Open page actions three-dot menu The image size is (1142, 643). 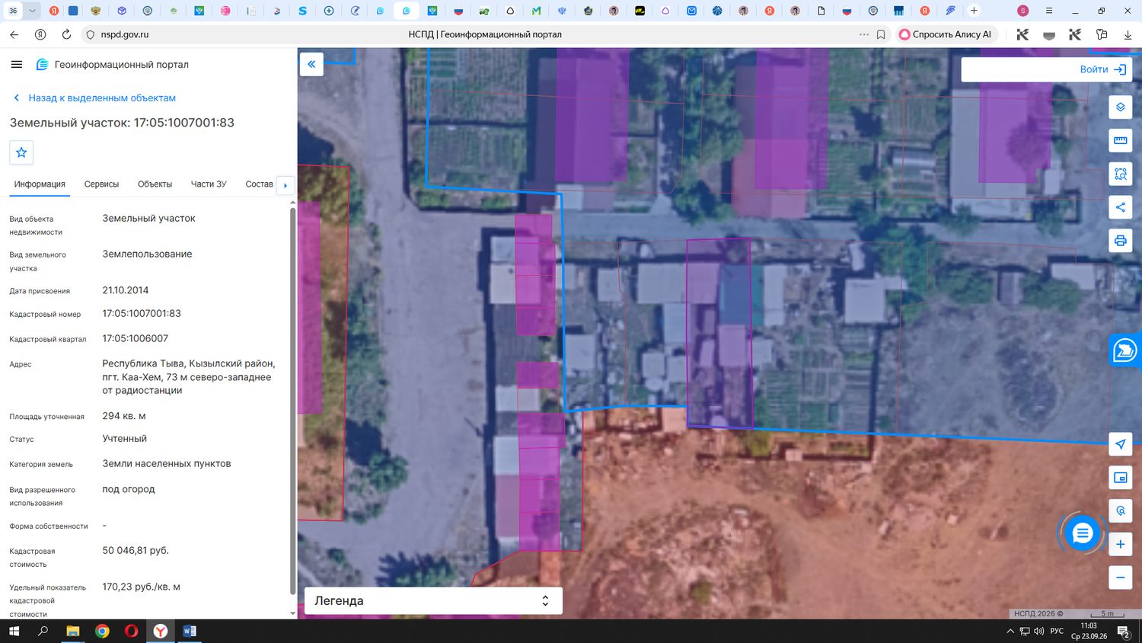click(x=864, y=34)
